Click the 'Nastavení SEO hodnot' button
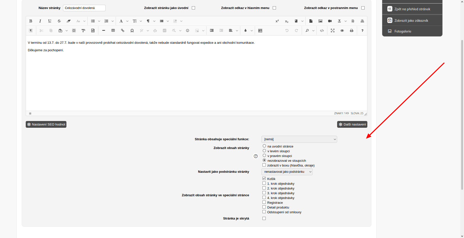The image size is (464, 238). [x=46, y=124]
